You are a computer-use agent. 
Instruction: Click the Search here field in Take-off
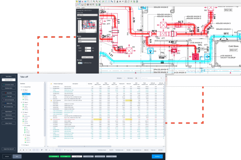pyautogui.click(x=152, y=78)
